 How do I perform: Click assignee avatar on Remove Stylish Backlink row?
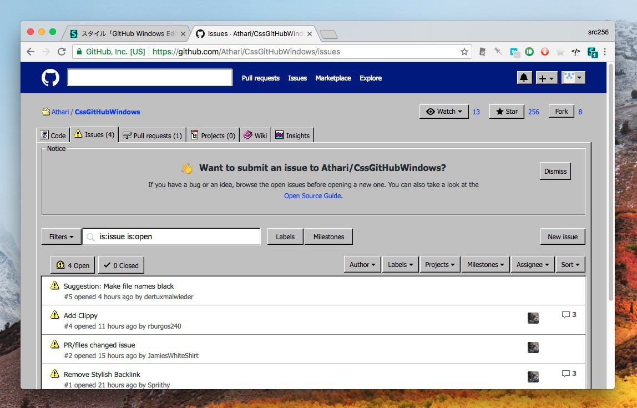[533, 377]
